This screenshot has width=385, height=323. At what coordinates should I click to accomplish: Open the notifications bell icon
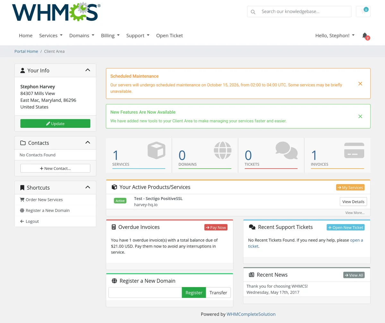(365, 36)
